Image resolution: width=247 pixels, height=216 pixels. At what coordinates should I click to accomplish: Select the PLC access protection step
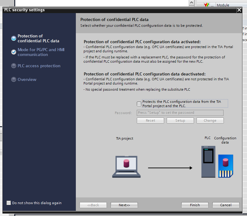pyautogui.click(x=39, y=66)
